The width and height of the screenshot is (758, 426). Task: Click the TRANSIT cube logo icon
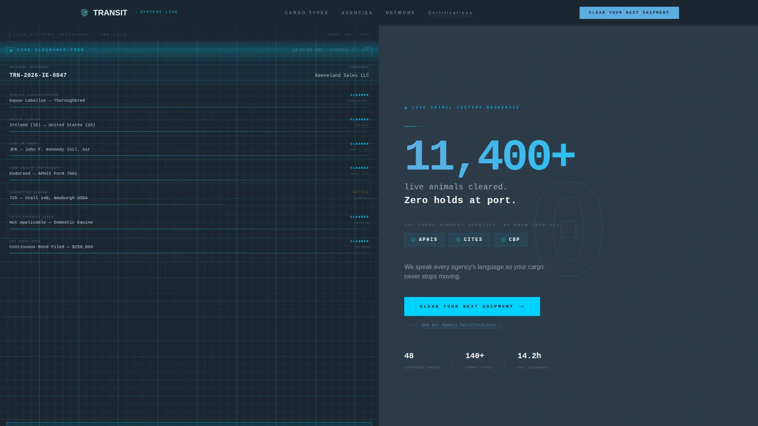(84, 13)
